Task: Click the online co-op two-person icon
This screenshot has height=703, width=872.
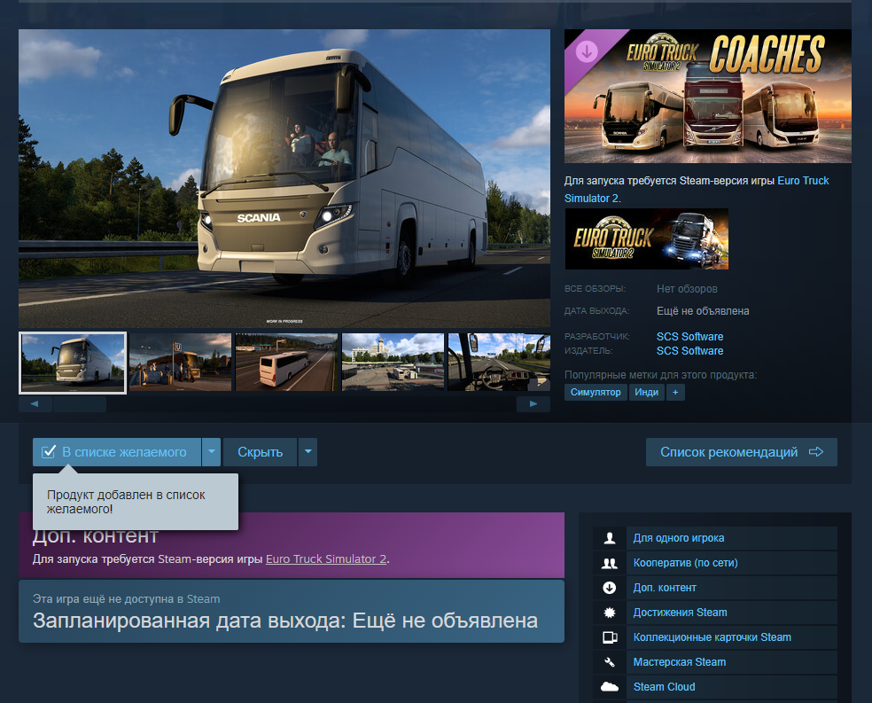Action: (x=610, y=563)
